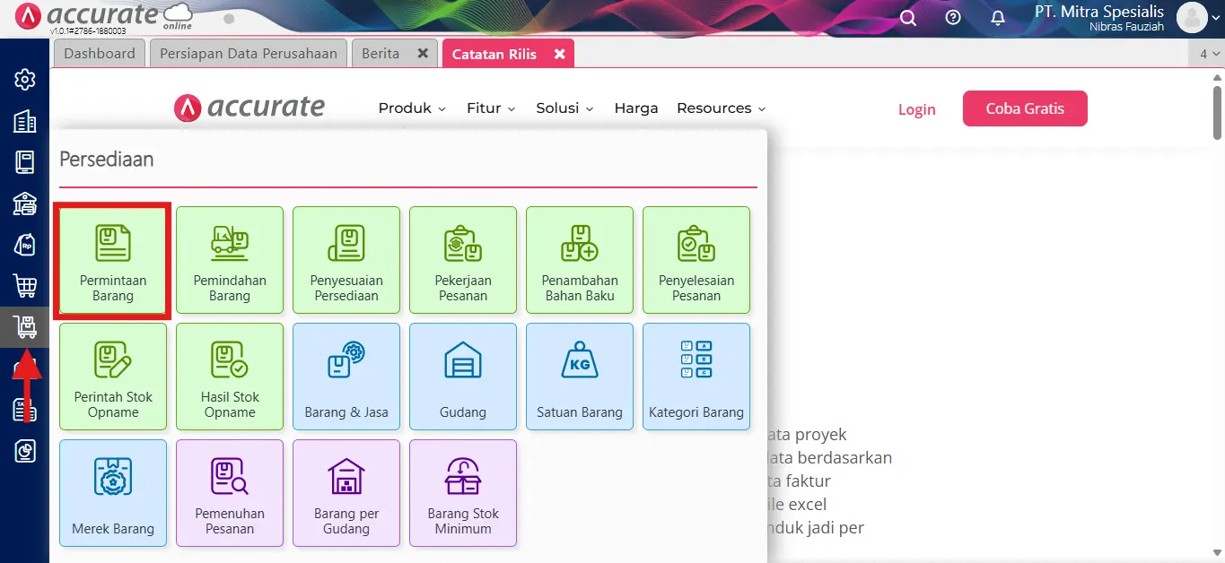Open the PT. Mitra Spesialis profile dropdown

click(x=1098, y=17)
